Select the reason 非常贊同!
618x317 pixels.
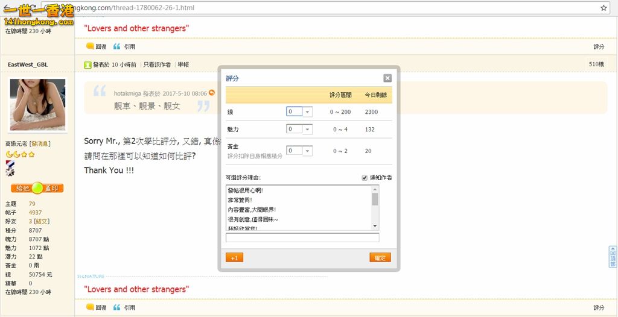tap(240, 200)
